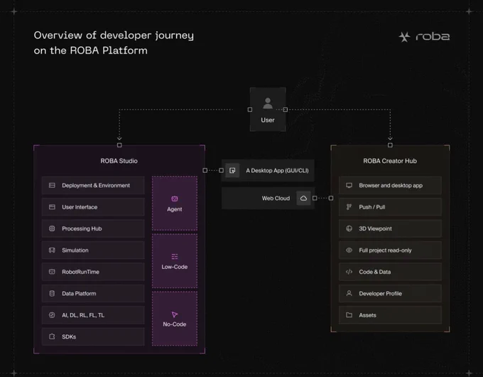Click the Data Platform database icon

(x=52, y=293)
